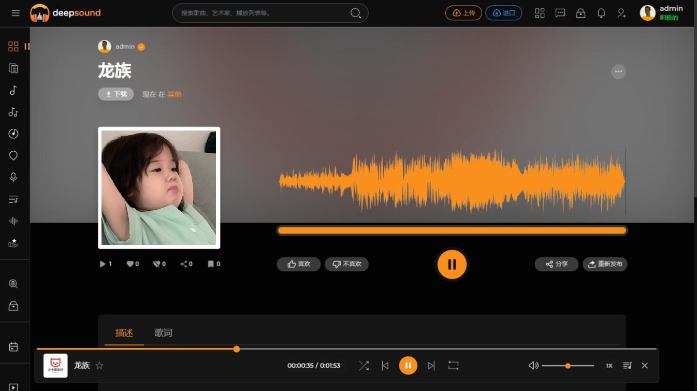Skip to the next track

click(x=431, y=366)
